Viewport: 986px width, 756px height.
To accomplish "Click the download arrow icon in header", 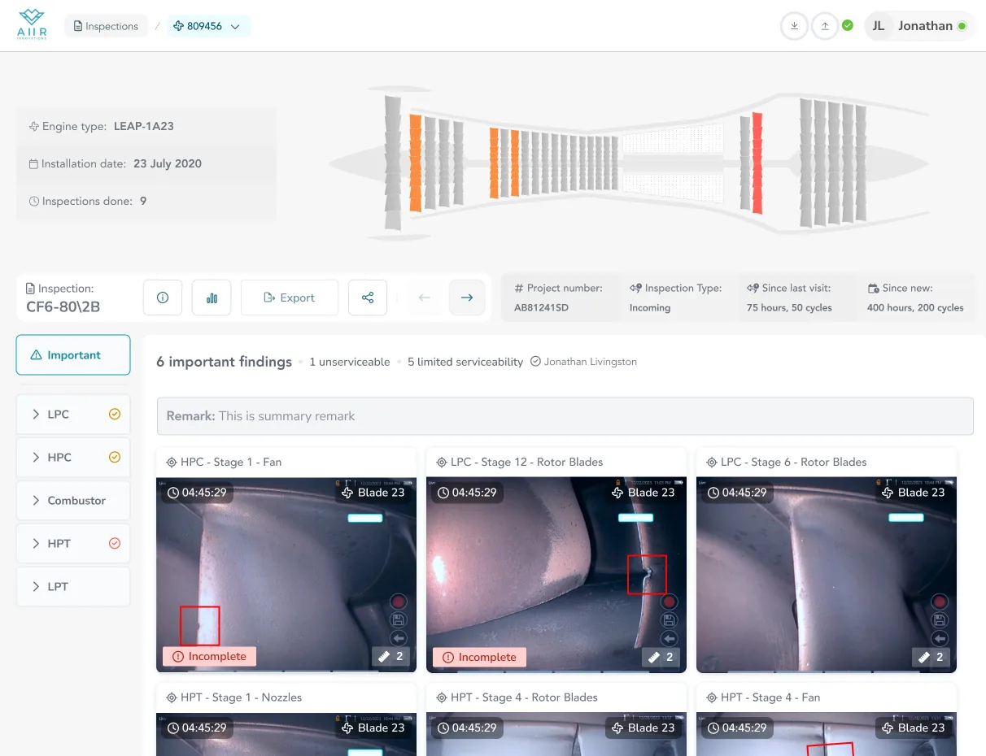I will (794, 26).
